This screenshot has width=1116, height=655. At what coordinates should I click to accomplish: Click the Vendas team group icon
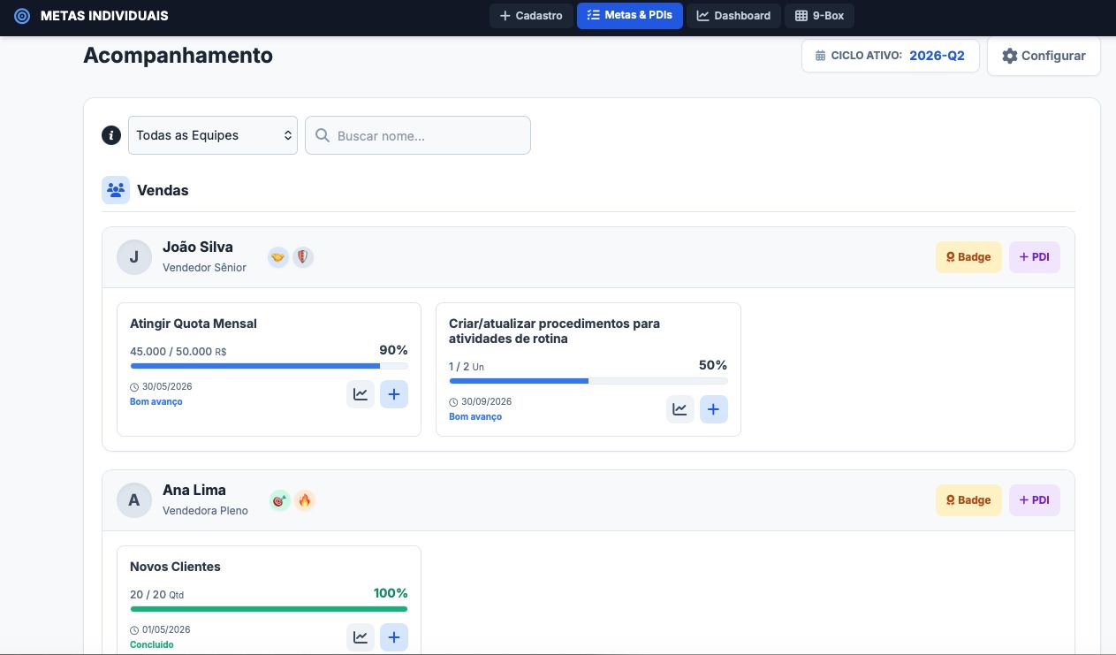click(116, 190)
